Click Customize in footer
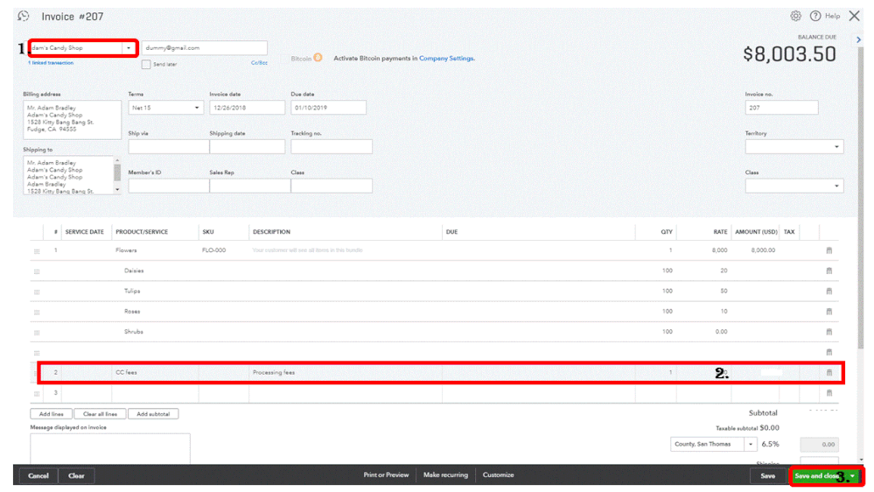 click(x=498, y=475)
